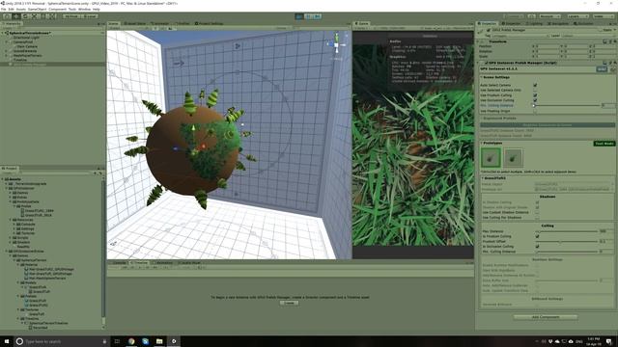The image size is (618, 347).
Task: Open the File menu
Action: coord(4,9)
